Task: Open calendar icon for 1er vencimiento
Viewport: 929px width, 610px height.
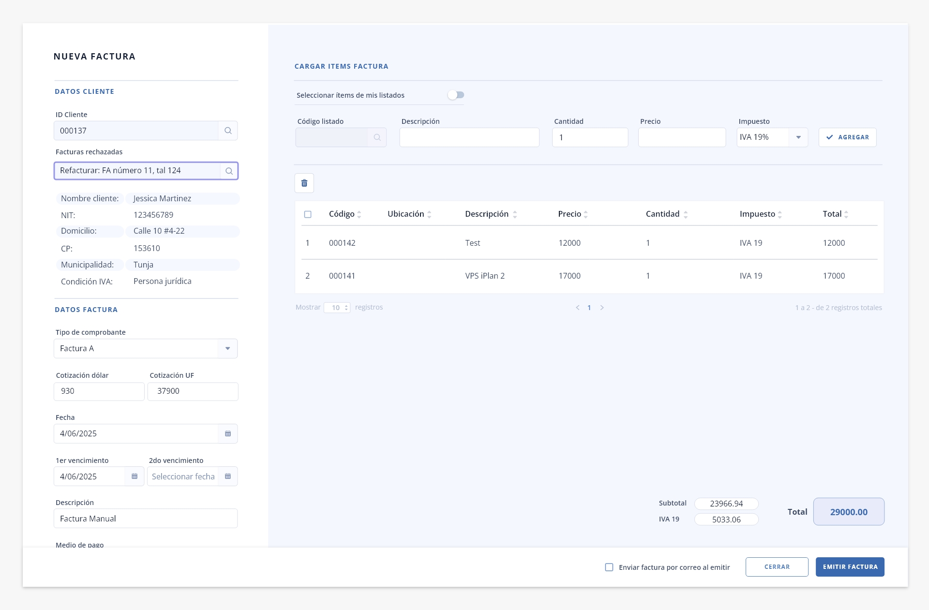Action: [135, 476]
